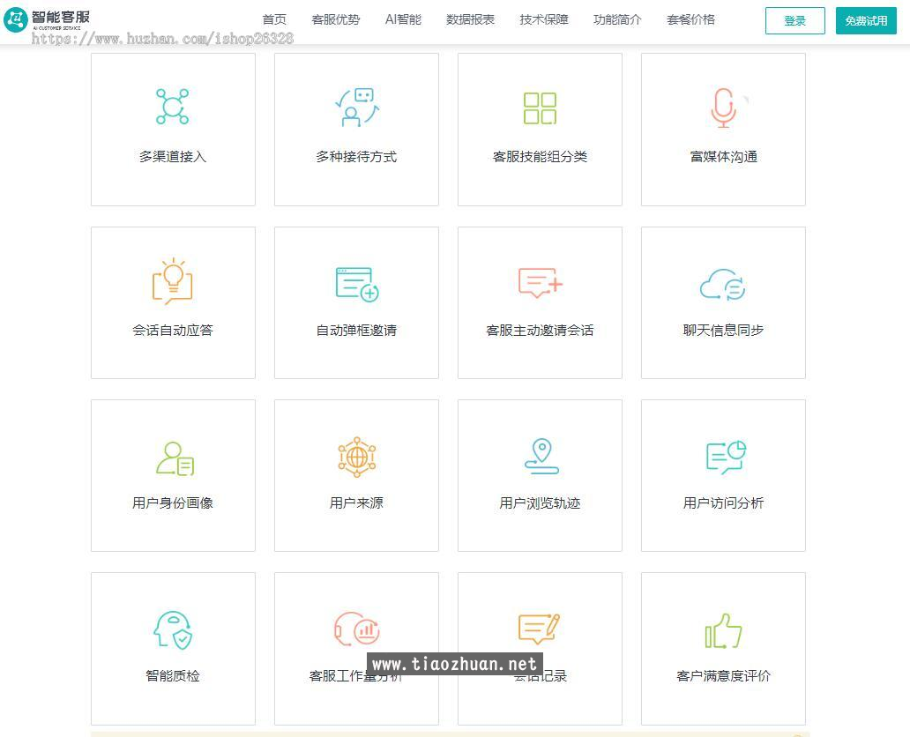Open the 会话记录 feature card
This screenshot has width=910, height=737.
[x=540, y=648]
